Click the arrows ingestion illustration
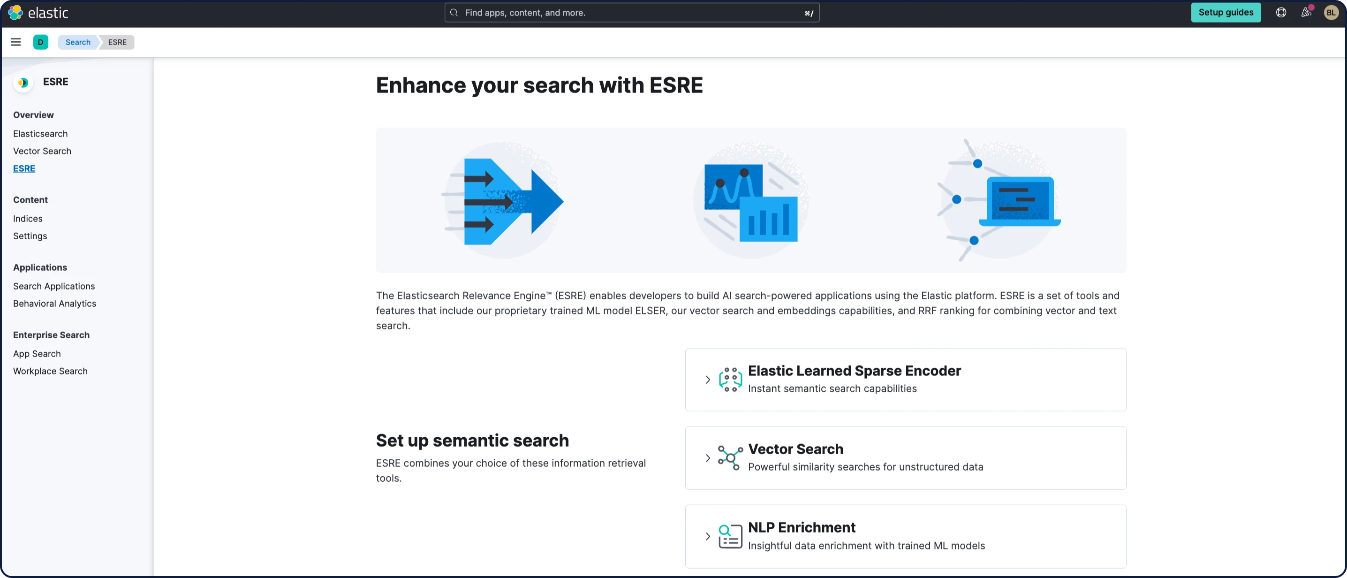The height and width of the screenshot is (578, 1347). click(x=503, y=200)
